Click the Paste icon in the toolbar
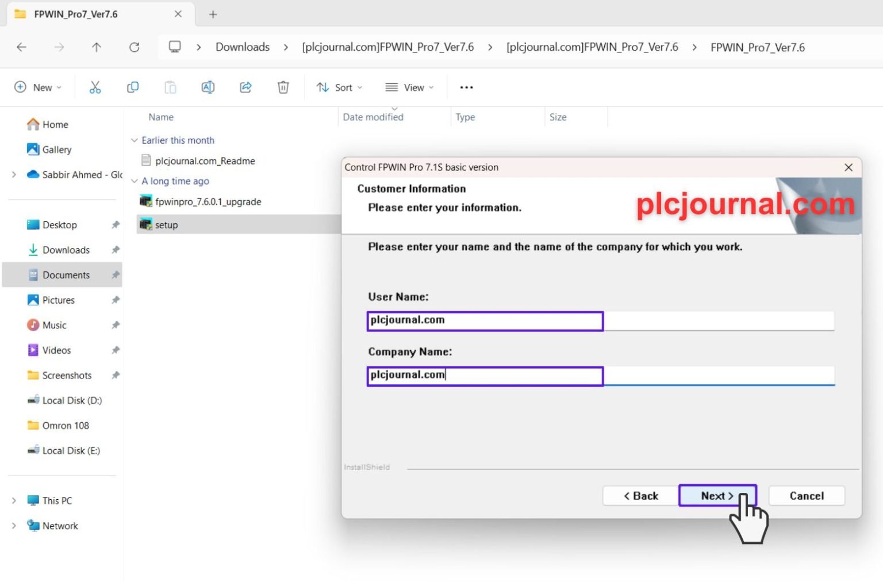The image size is (883, 582). (x=170, y=87)
